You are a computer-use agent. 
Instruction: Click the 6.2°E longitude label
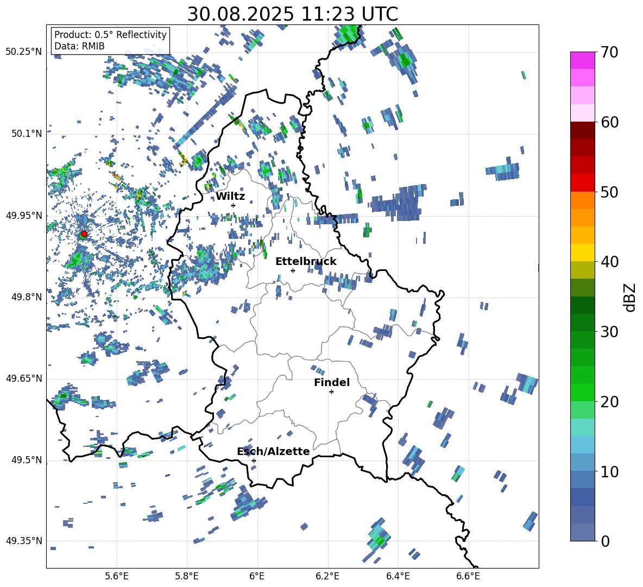(327, 576)
